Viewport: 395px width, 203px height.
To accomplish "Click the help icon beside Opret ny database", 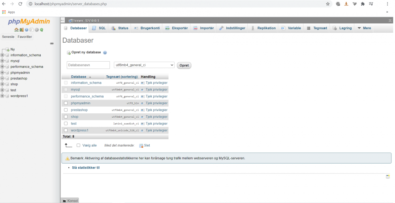I will click(105, 53).
